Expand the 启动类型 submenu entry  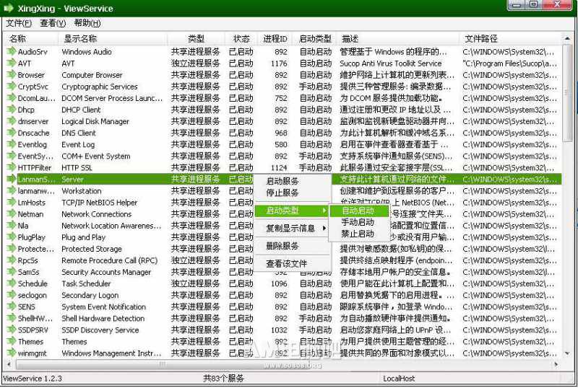(291, 211)
